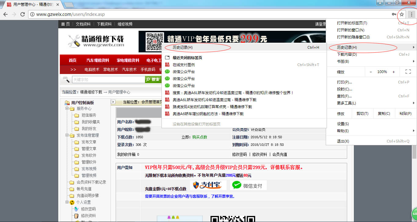Click the fullscreen icon in zoom row
Viewport: 417px width, 222px height.
[408, 72]
